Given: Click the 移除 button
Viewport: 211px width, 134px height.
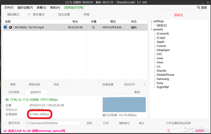Looking at the screenshot, I should [13, 85].
